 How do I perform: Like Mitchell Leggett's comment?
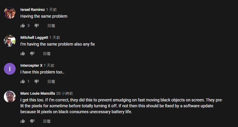click(23, 54)
